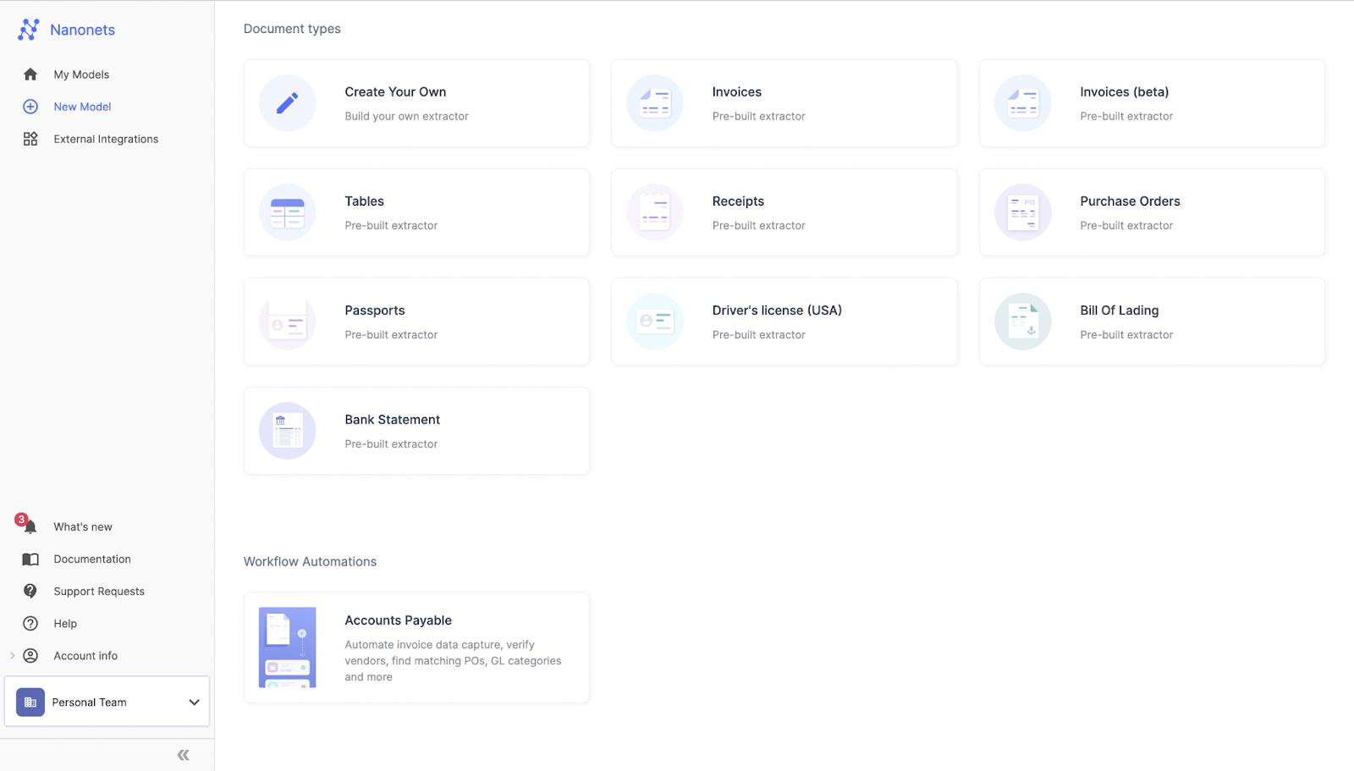
Task: Open the Documentation link
Action: (92, 559)
